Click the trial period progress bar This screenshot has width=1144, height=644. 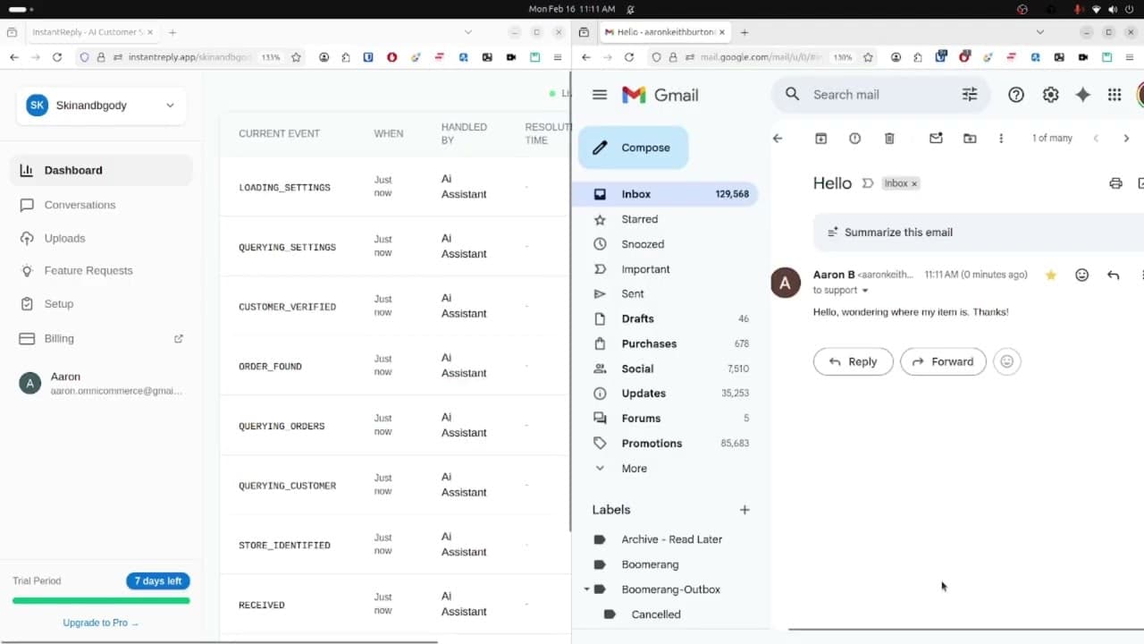click(100, 600)
